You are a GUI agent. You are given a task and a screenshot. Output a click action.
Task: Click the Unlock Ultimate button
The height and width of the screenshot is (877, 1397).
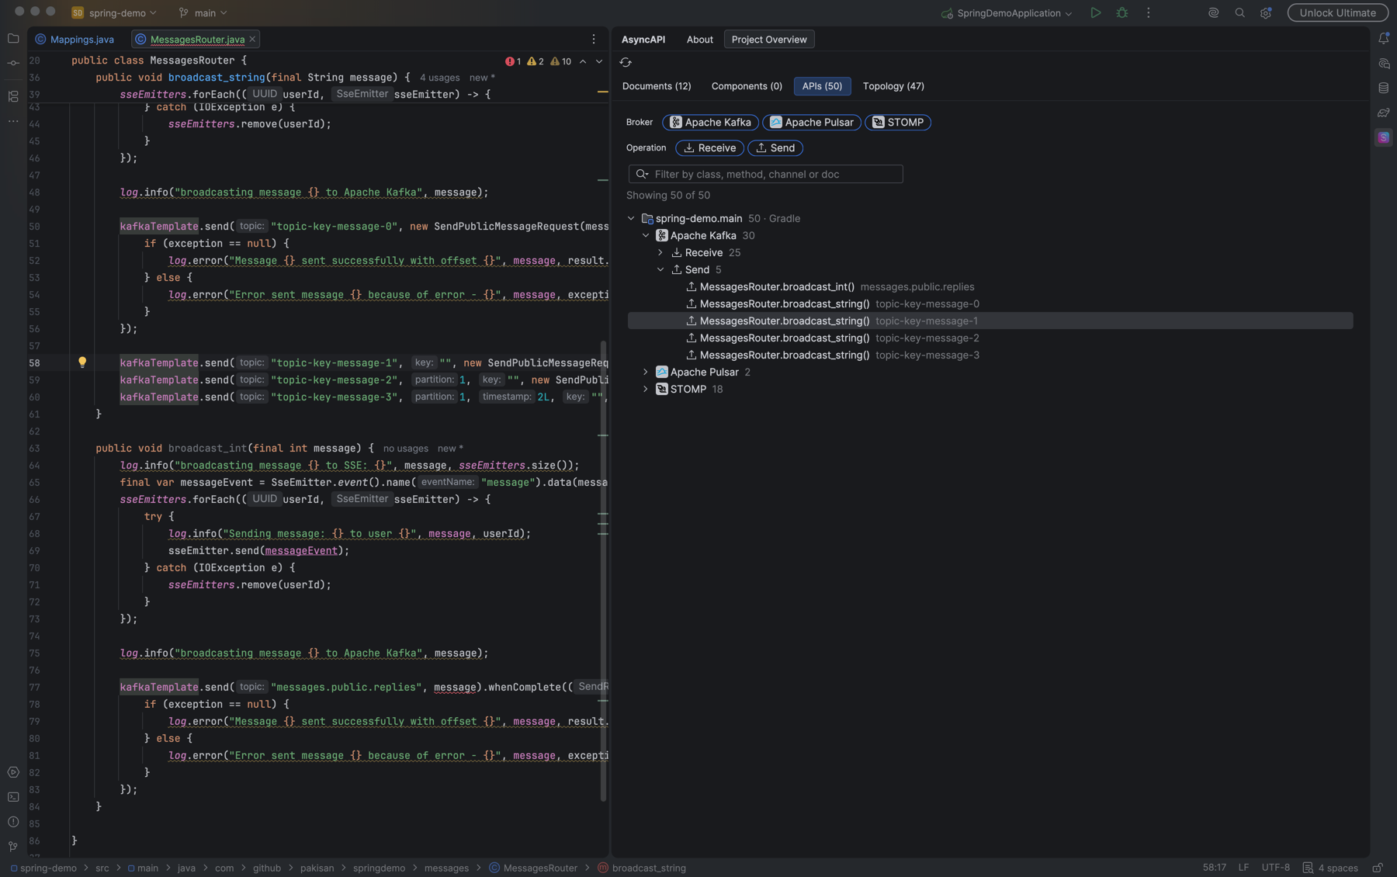(x=1337, y=12)
